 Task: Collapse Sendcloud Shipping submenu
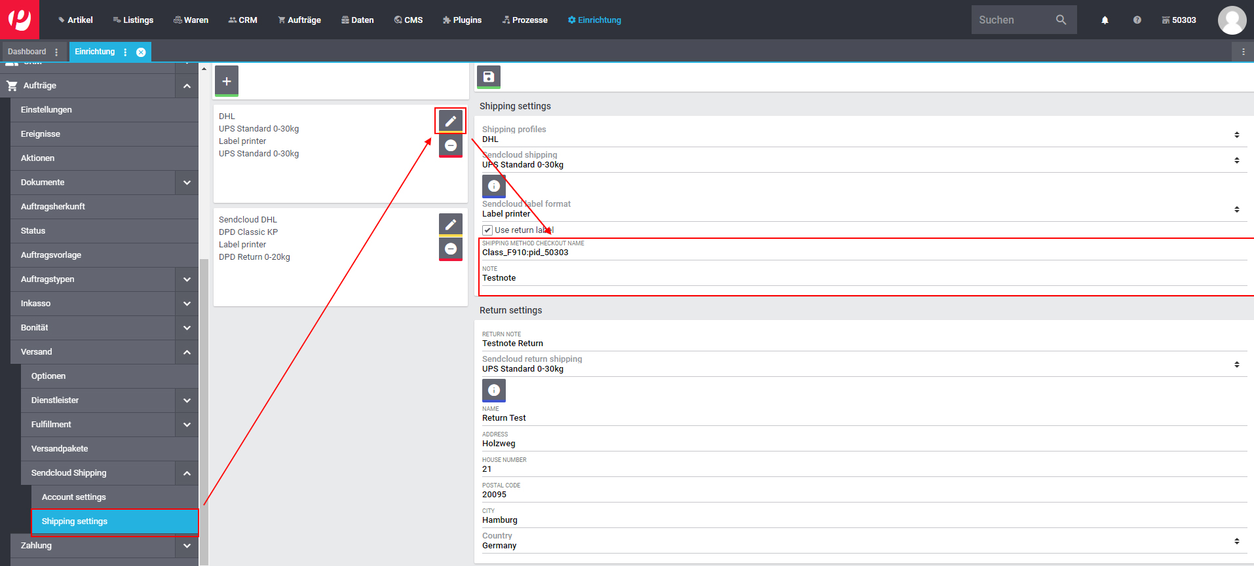(x=187, y=473)
